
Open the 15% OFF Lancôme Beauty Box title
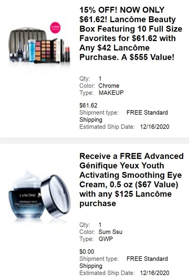[x=131, y=33]
